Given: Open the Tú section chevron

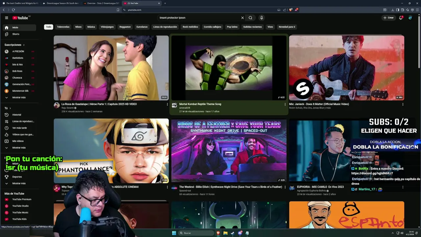Looking at the screenshot, I should click(x=10, y=108).
